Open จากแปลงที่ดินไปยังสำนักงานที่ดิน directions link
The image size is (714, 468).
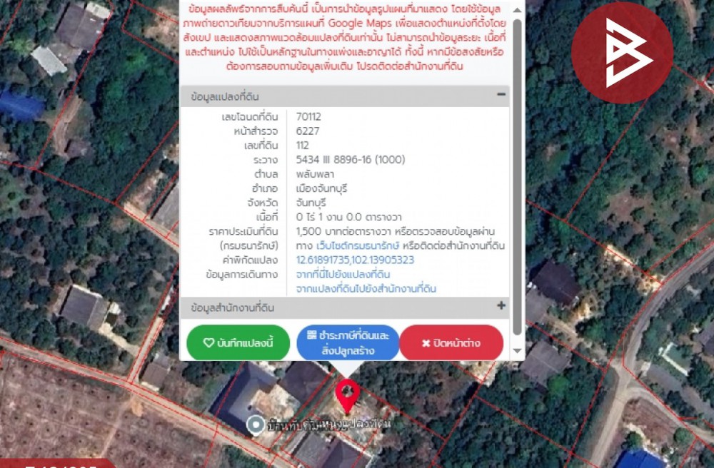[x=366, y=289]
